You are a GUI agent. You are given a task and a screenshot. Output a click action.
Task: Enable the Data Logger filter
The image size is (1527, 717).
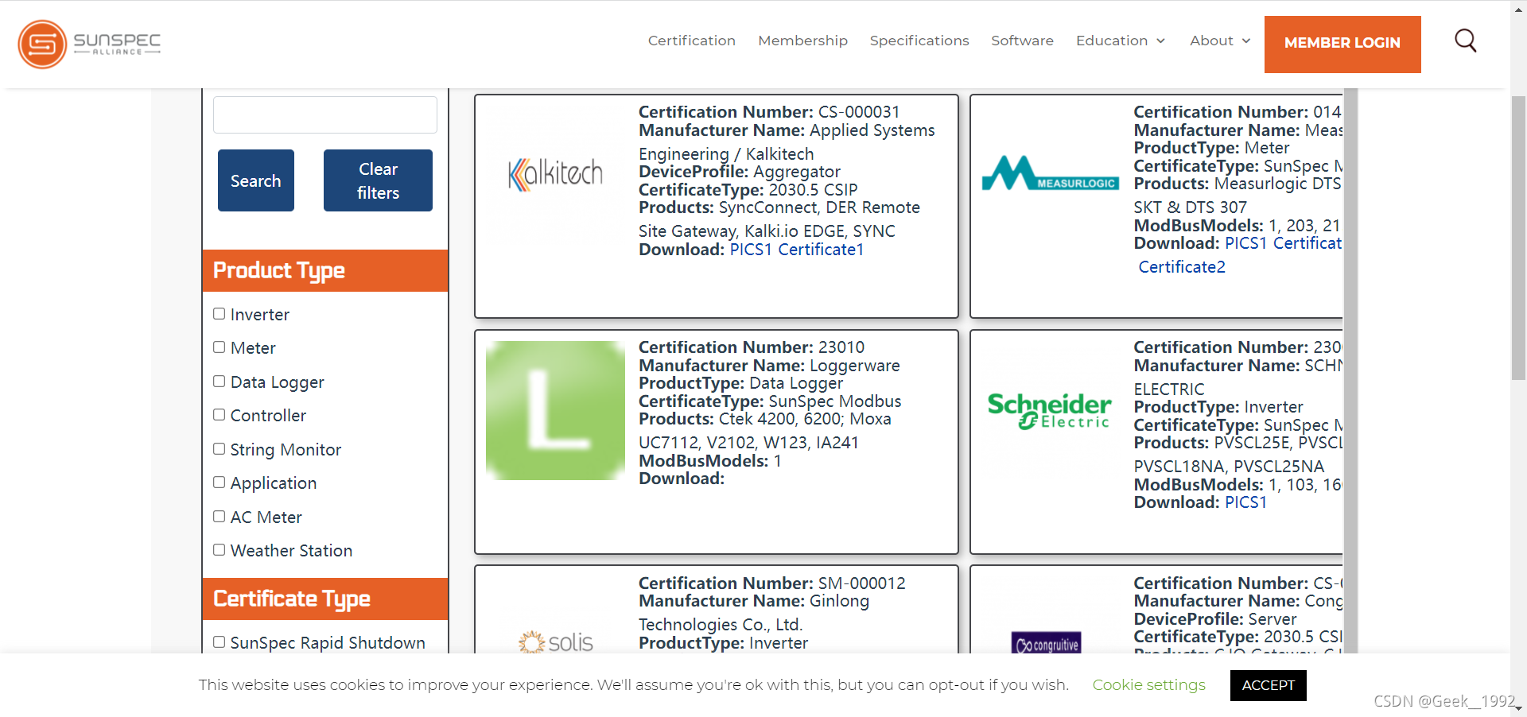(x=219, y=382)
